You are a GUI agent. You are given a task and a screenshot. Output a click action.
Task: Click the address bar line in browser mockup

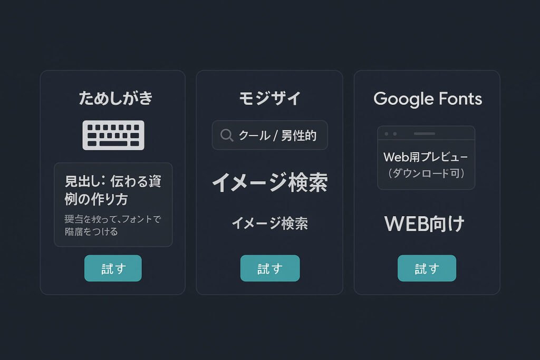point(425,133)
